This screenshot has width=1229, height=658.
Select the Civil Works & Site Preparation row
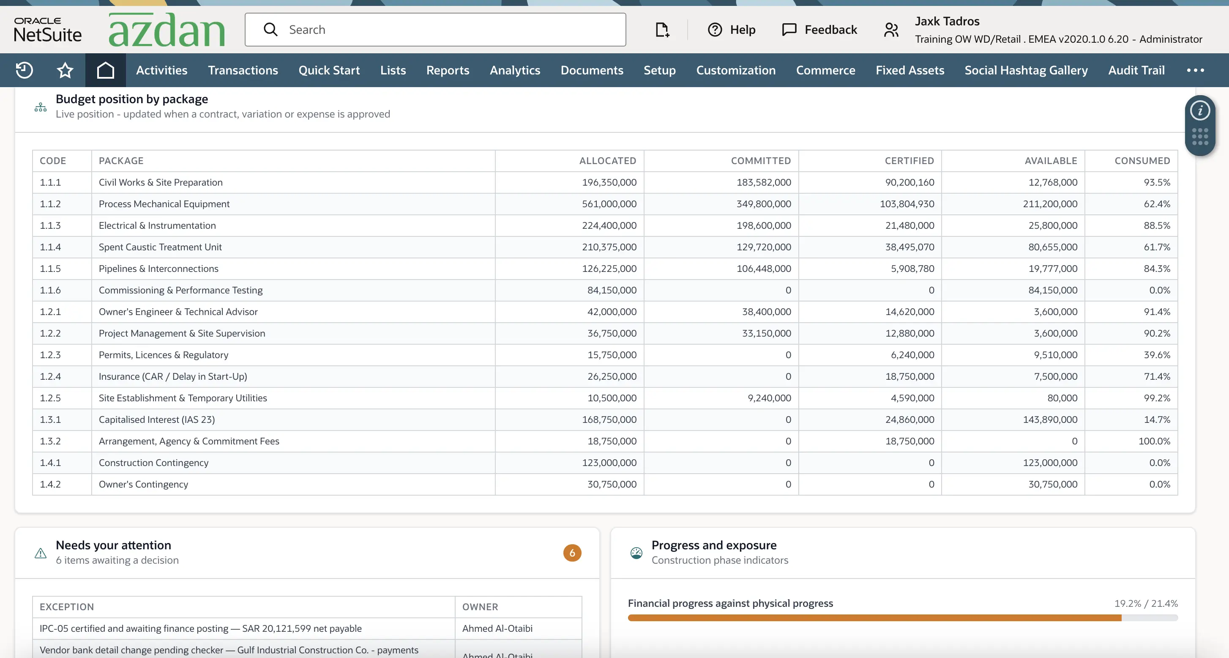coord(605,182)
